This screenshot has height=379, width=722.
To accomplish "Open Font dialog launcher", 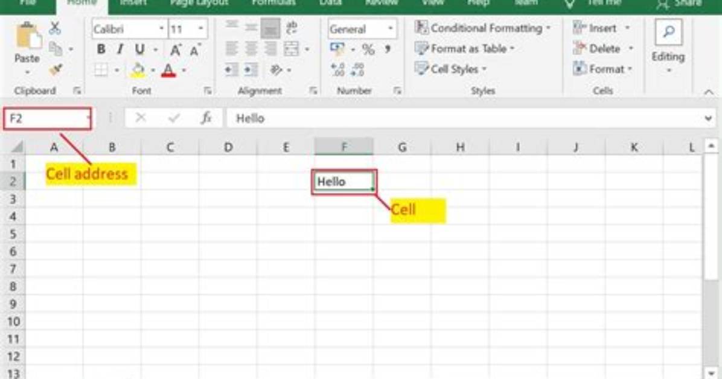I will pos(208,91).
